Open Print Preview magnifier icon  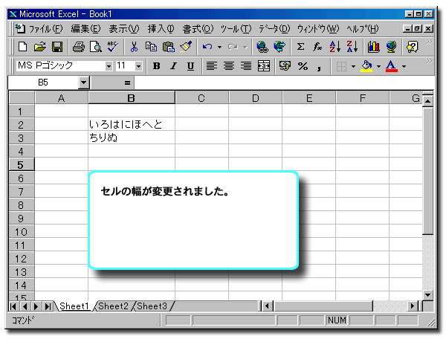click(x=96, y=47)
